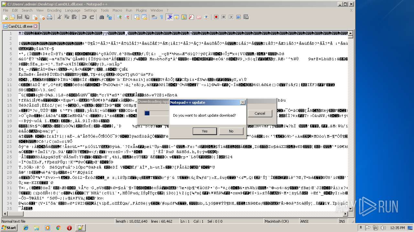The height and width of the screenshot is (232, 414).
Task: Click the Zoom Out toolbar icon
Action: tap(127, 17)
